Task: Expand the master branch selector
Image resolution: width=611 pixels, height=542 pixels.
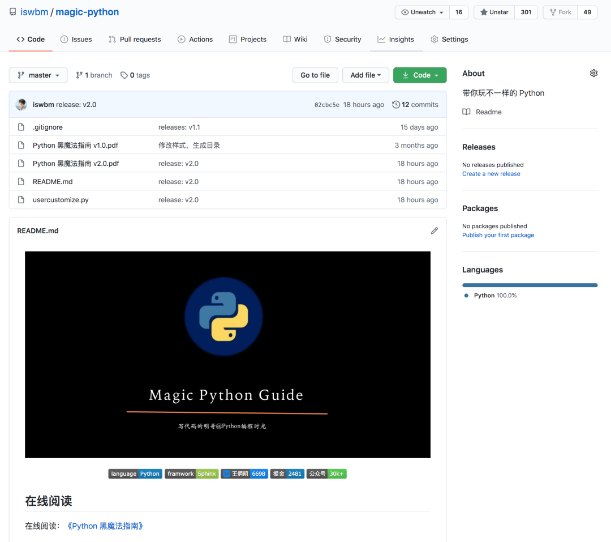Action: [x=38, y=75]
